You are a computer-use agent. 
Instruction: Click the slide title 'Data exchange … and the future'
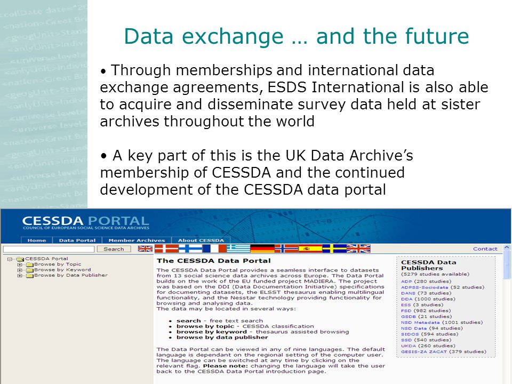tap(297, 36)
